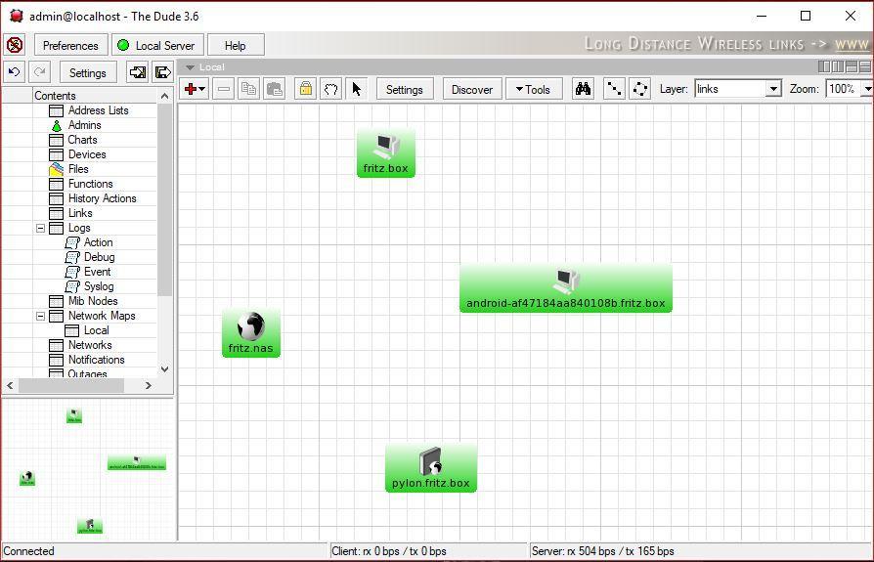Screen dimensions: 874x562
Task: Click the horizontal scroll-left arrow
Action: coord(10,385)
